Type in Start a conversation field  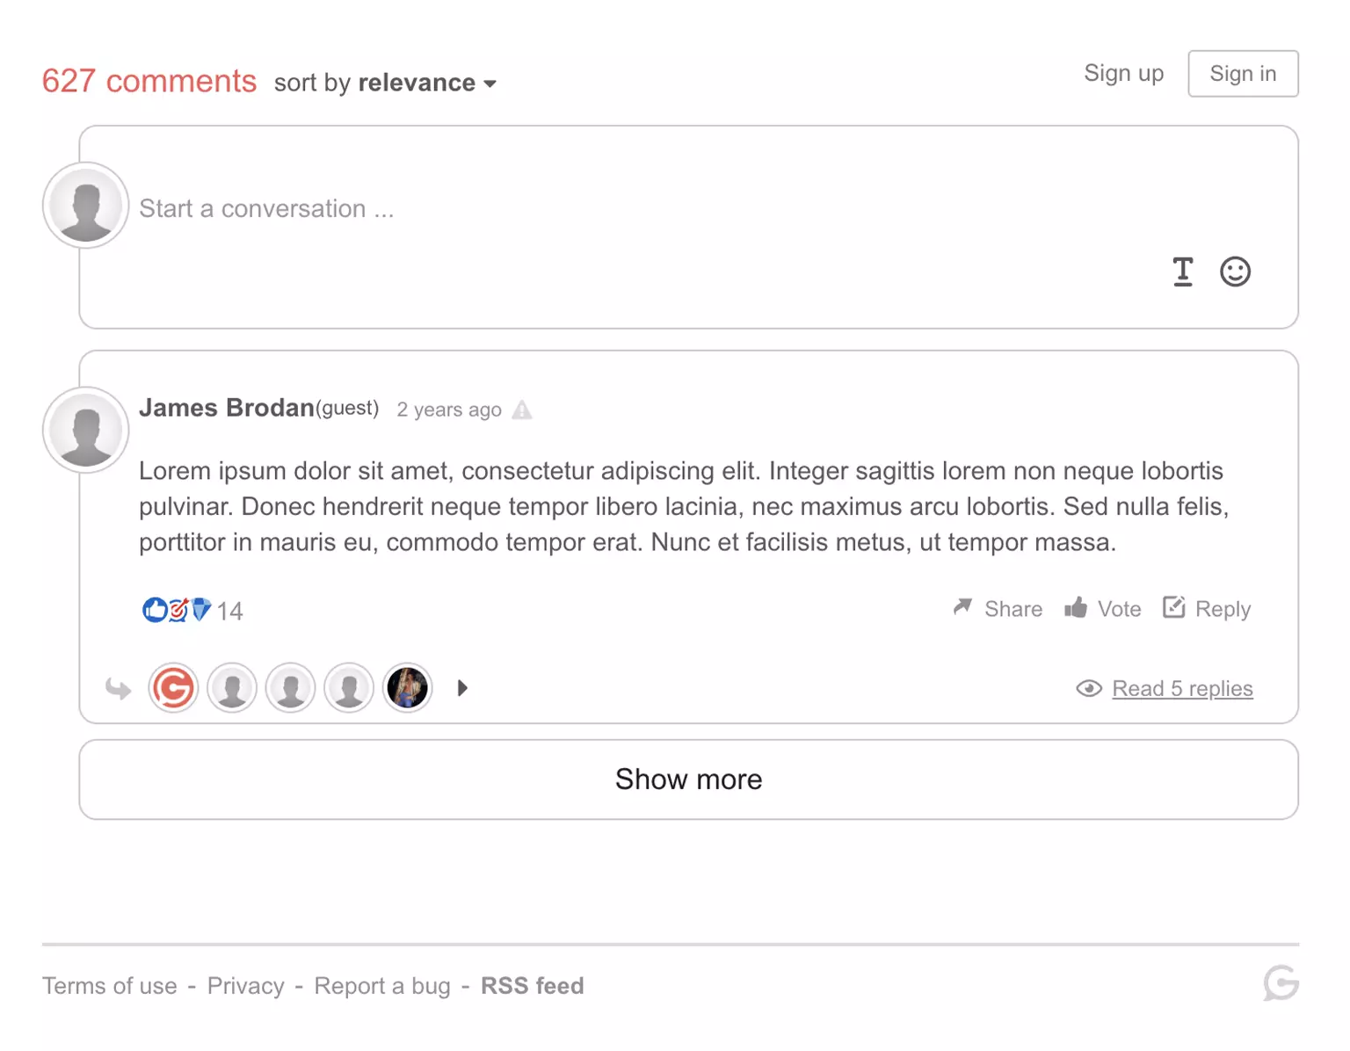(x=615, y=209)
